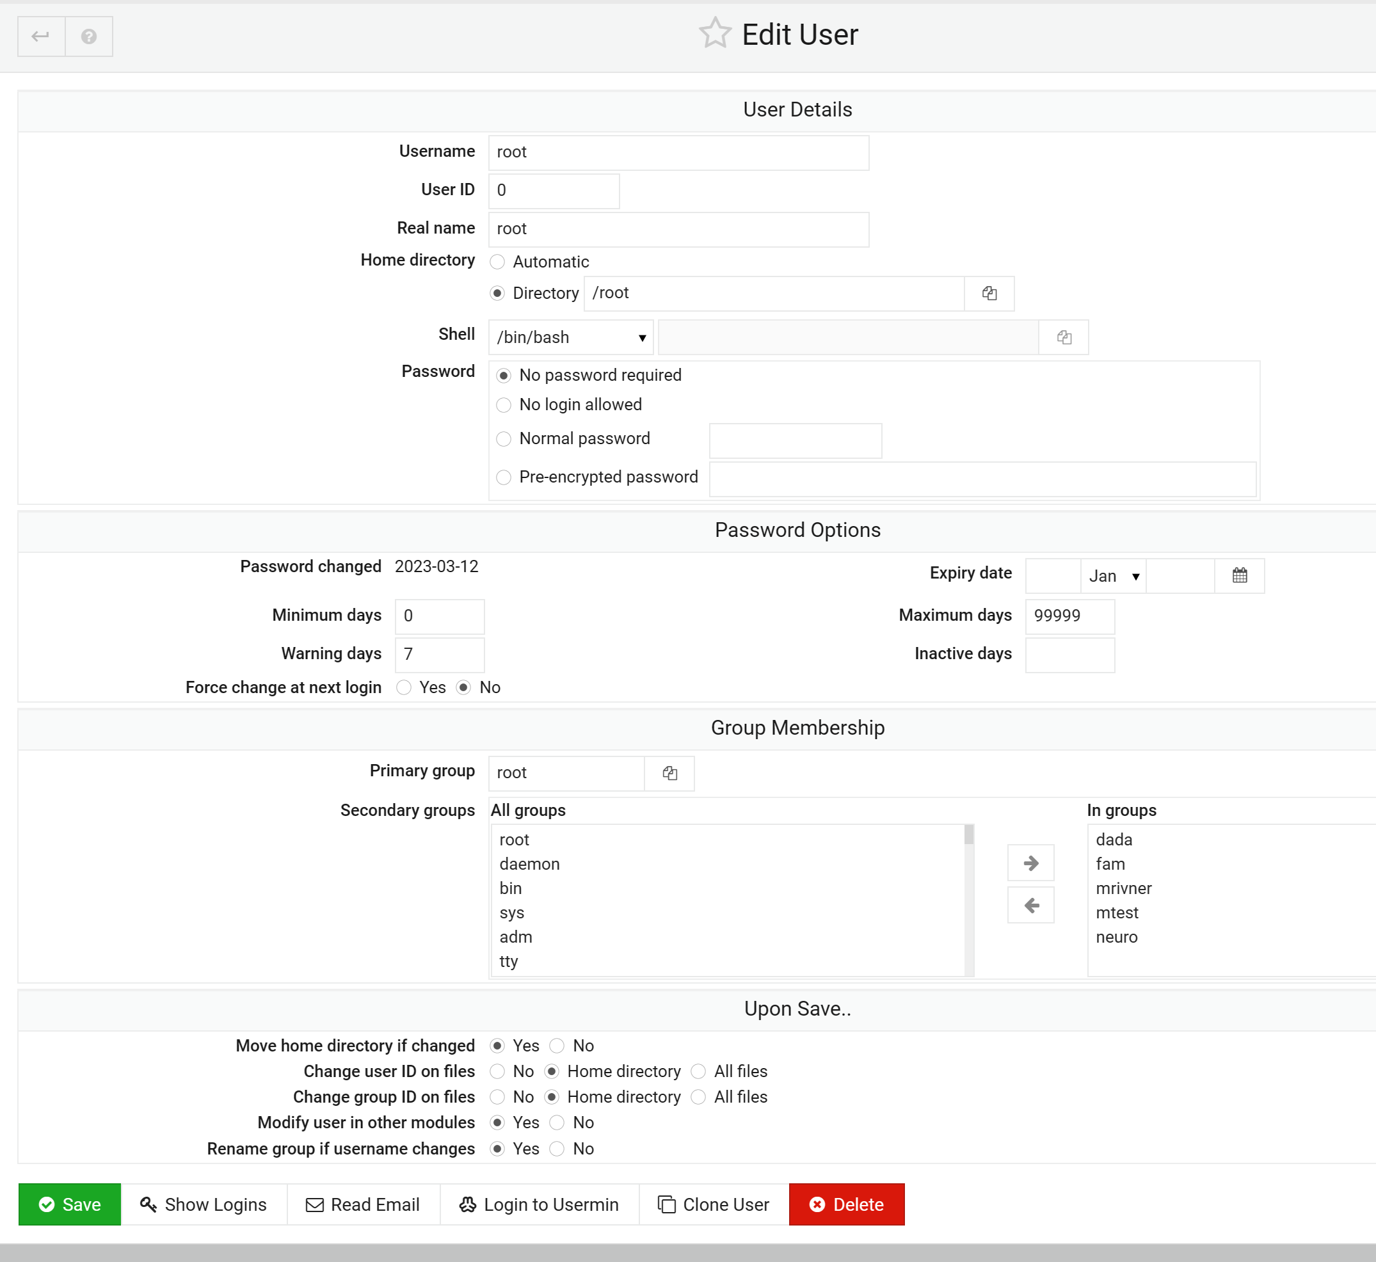Click the left arrow to remove a group
This screenshot has height=1262, width=1376.
tap(1030, 905)
